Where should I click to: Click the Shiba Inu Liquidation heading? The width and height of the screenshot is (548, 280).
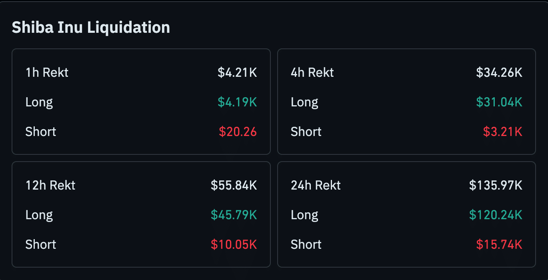[91, 28]
